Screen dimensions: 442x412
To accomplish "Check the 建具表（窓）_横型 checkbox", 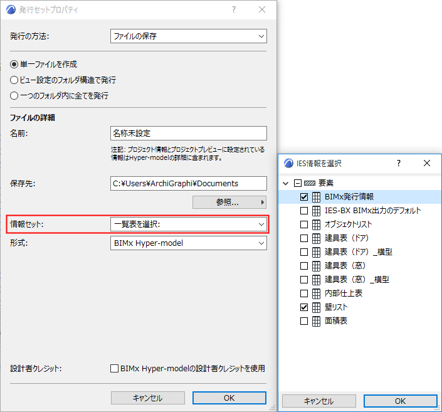I will (304, 280).
